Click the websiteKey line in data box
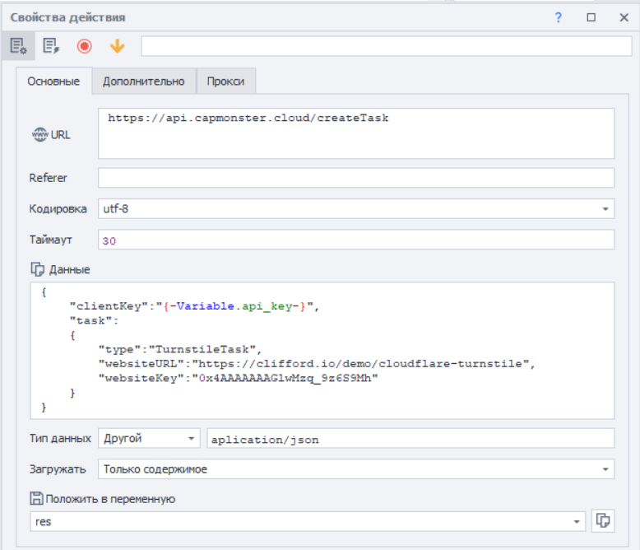 (239, 378)
